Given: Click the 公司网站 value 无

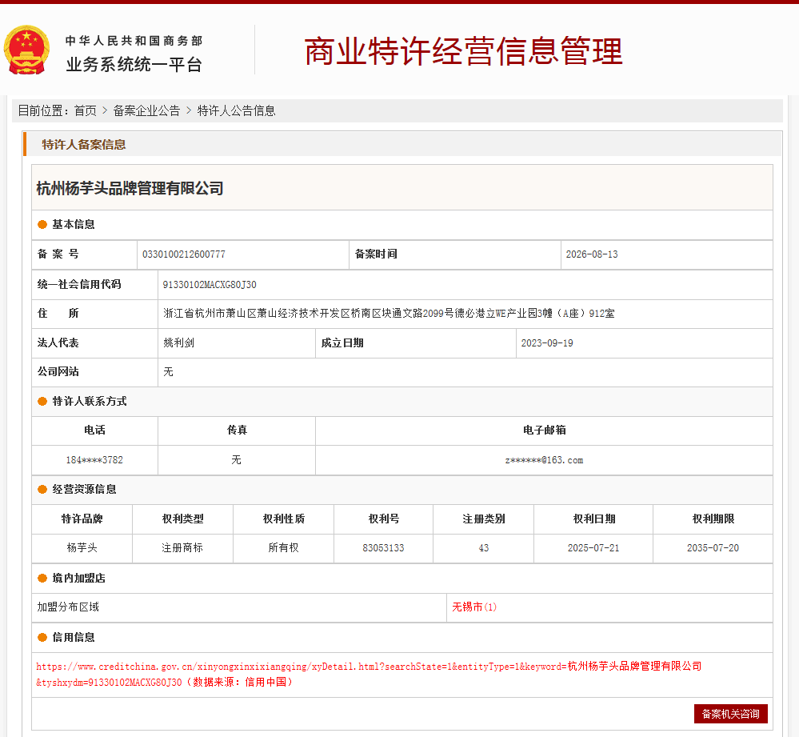Looking at the screenshot, I should point(168,371).
